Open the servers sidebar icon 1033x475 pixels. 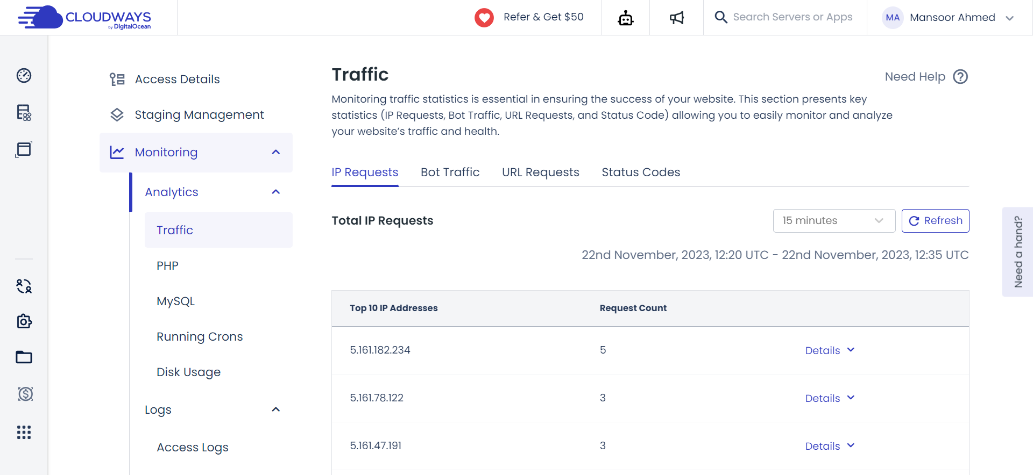click(24, 112)
